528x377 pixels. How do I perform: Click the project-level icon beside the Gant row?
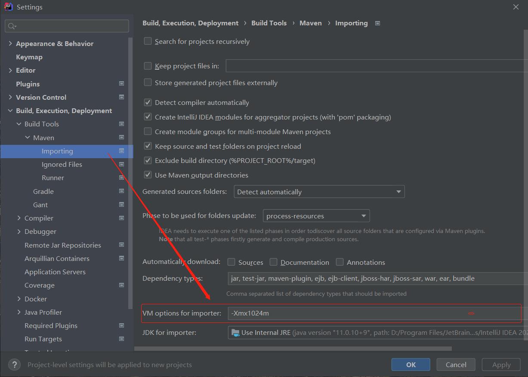(x=121, y=205)
